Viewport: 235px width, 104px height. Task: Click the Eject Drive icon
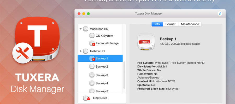click(x=86, y=98)
